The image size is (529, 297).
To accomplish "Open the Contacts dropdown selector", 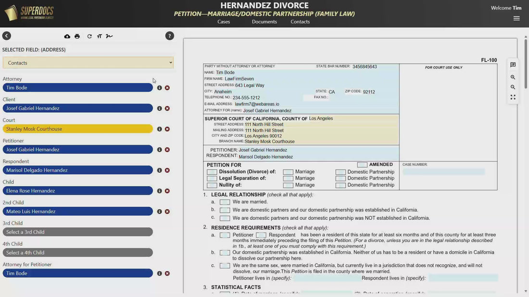I will tap(88, 63).
